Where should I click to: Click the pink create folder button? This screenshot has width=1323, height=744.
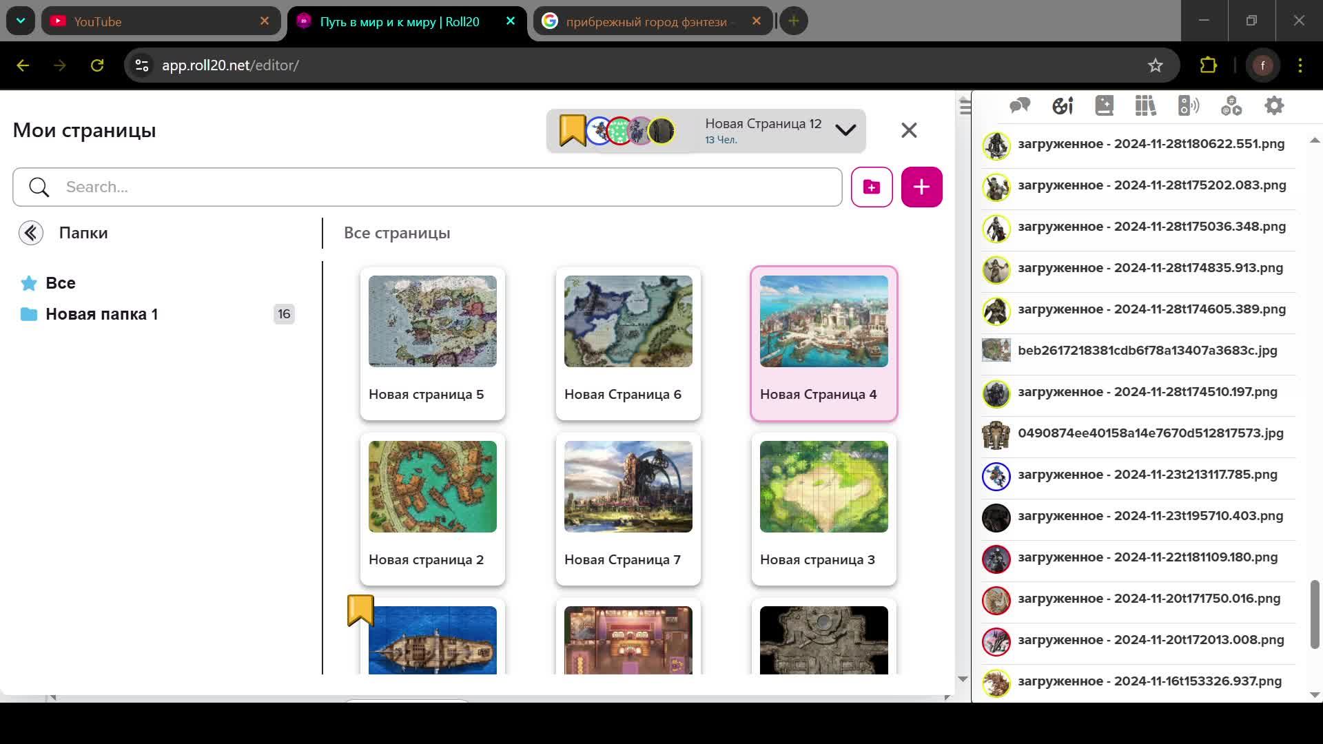click(x=872, y=187)
